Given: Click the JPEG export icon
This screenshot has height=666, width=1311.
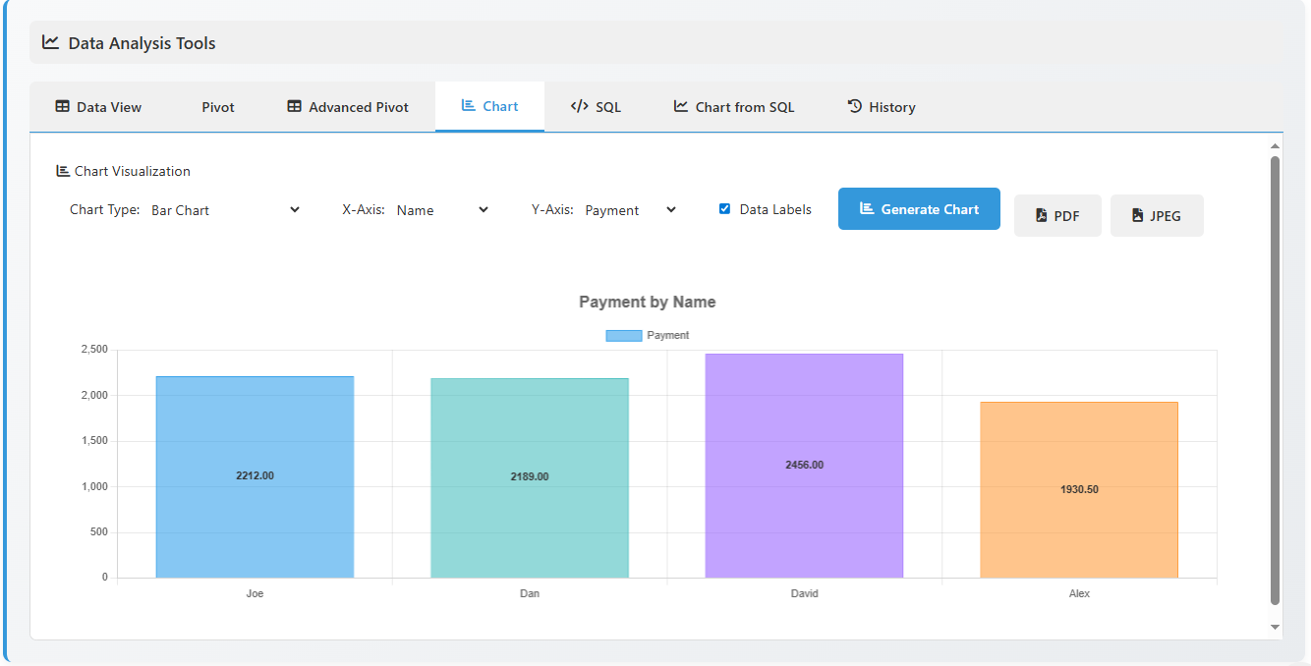Looking at the screenshot, I should tap(1137, 215).
